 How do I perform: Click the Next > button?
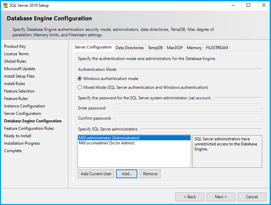coord(221,197)
